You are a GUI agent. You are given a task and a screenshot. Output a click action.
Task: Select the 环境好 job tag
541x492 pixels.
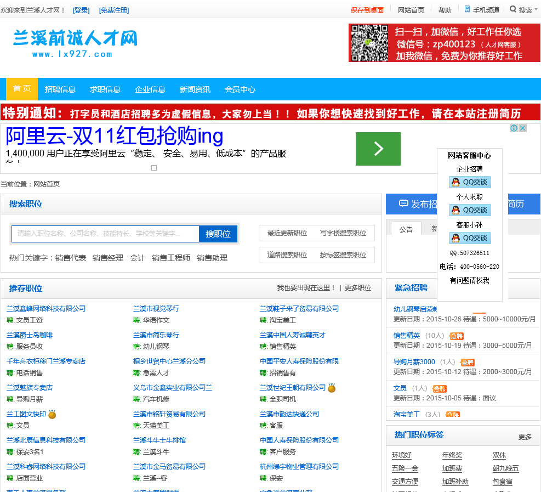402,455
